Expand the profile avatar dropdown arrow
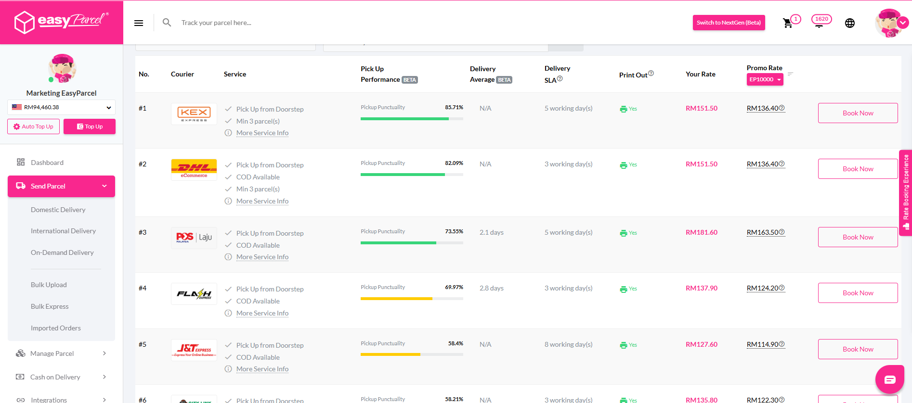The height and width of the screenshot is (403, 912). [x=903, y=22]
